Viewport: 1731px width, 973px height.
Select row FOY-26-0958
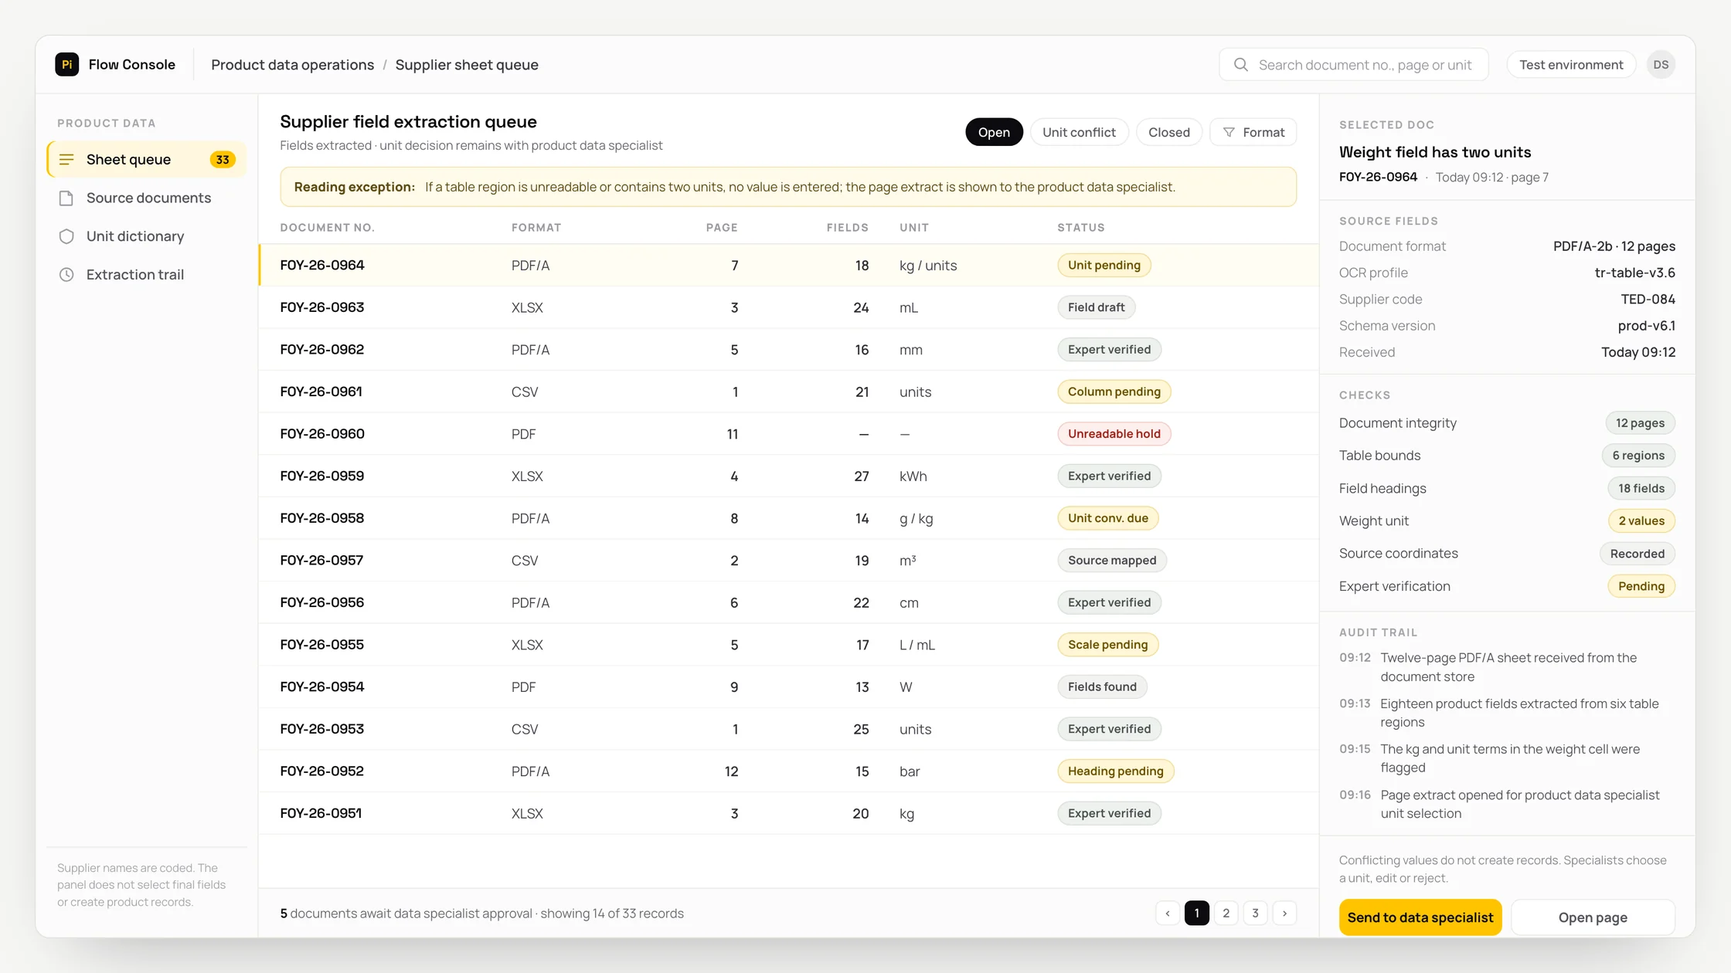[788, 518]
